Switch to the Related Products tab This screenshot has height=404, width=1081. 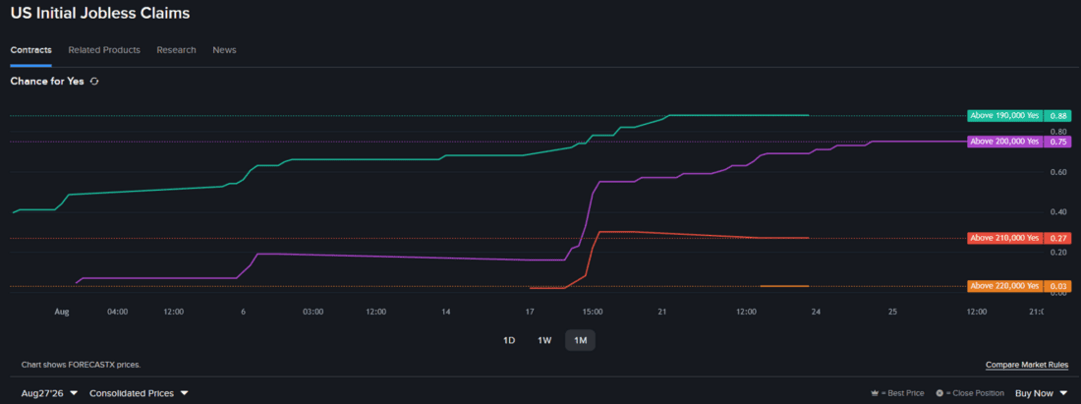[104, 49]
